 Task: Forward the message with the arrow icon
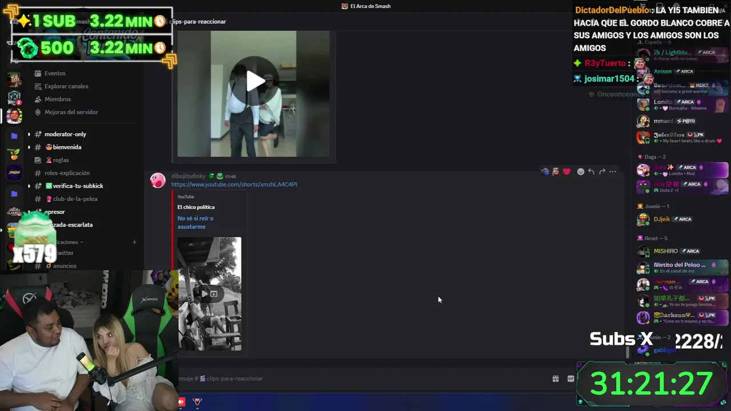602,171
